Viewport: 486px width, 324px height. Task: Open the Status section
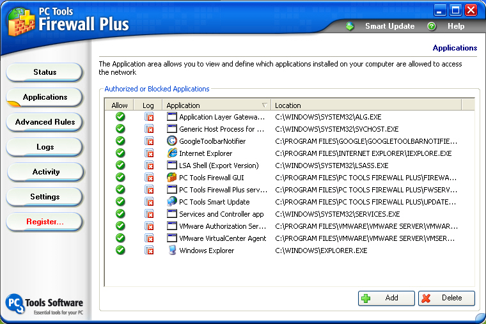coord(45,72)
